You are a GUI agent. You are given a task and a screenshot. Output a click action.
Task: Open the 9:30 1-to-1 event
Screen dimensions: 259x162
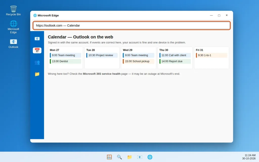pyautogui.click(x=211, y=55)
